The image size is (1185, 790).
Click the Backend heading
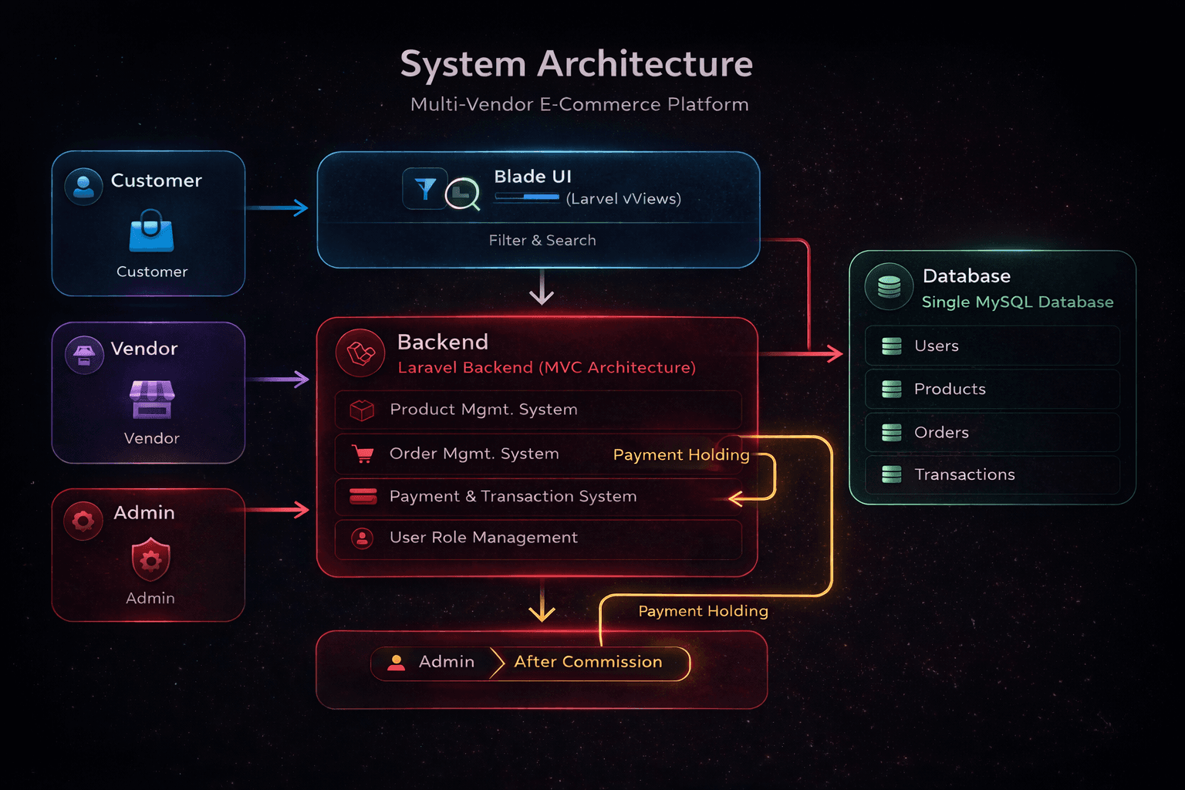coord(443,342)
